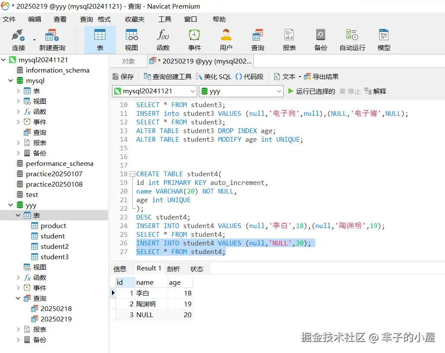Open the yyy database combo box

click(241, 91)
